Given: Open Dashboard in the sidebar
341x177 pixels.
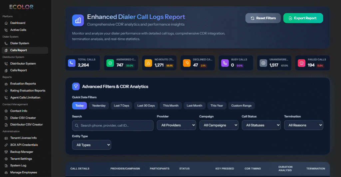Looking at the screenshot, I should pos(18,23).
